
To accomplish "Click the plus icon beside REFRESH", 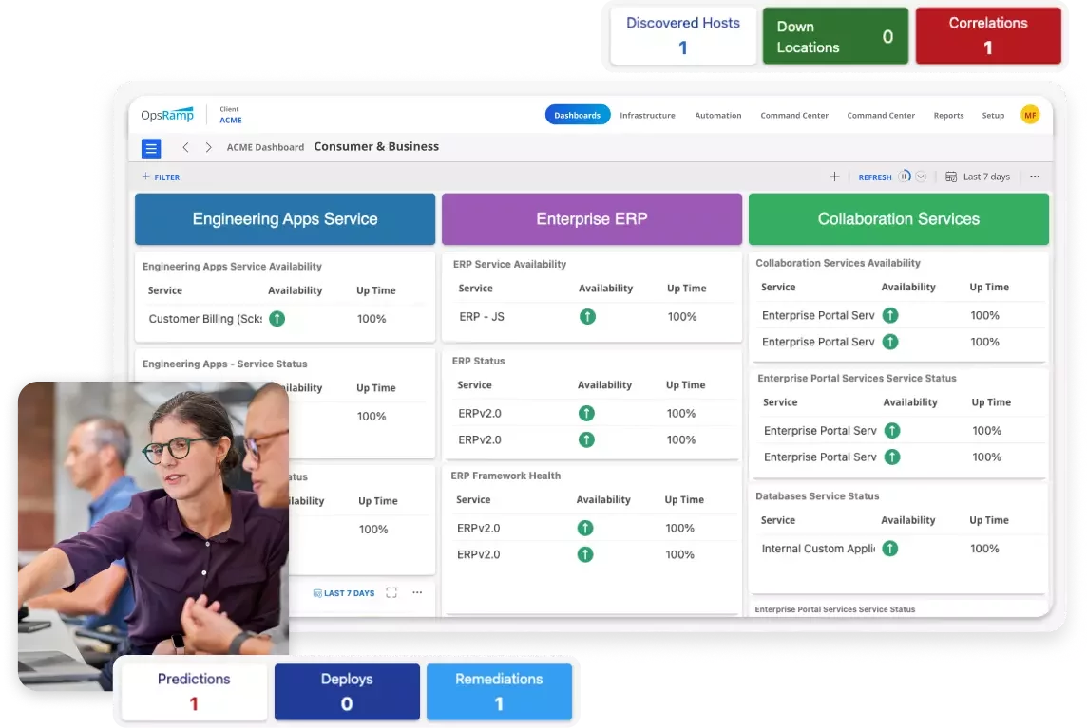I will 834,177.
